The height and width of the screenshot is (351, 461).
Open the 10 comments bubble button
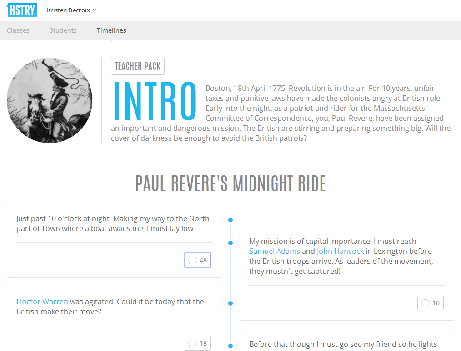coord(430,303)
